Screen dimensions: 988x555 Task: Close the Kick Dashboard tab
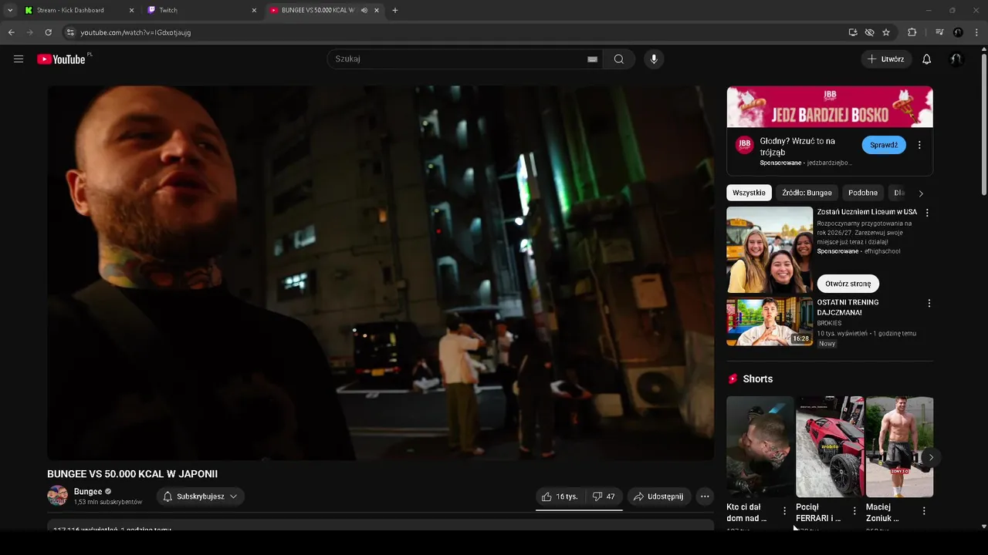click(x=131, y=10)
